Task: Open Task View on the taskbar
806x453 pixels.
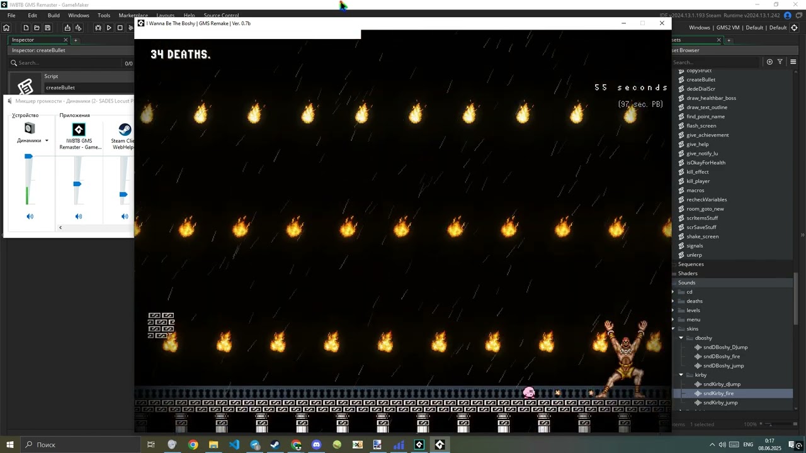Action: [x=151, y=445]
